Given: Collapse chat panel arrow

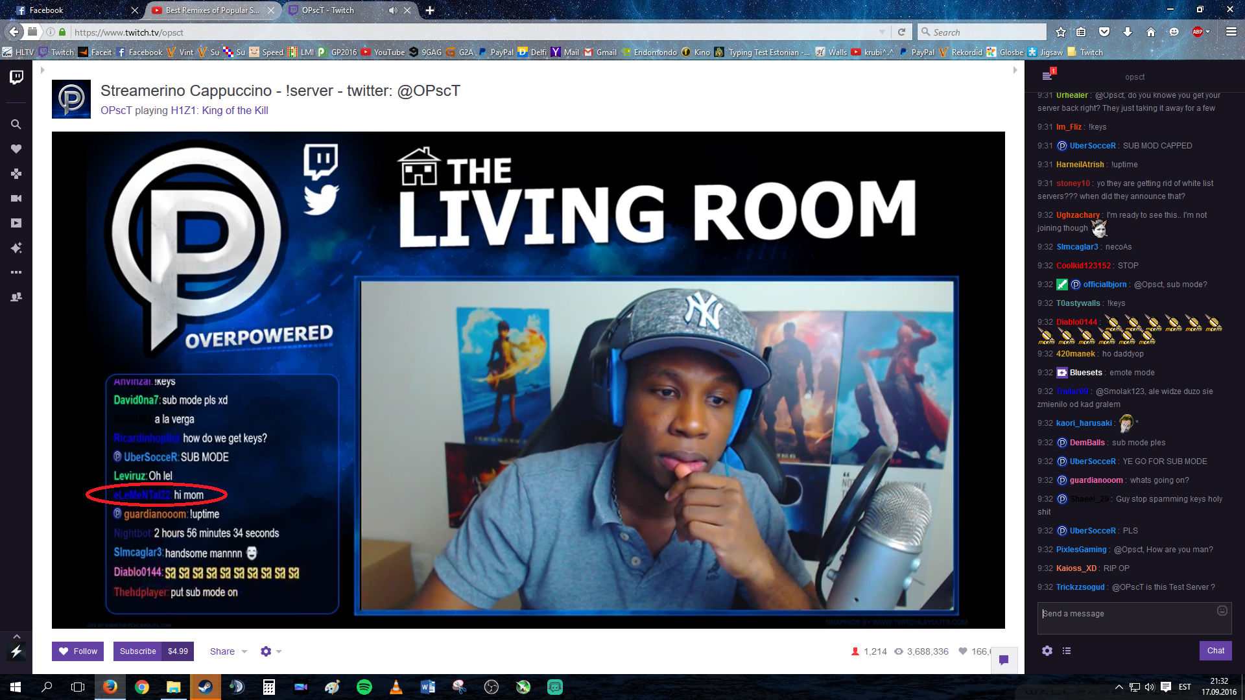Looking at the screenshot, I should point(1015,70).
